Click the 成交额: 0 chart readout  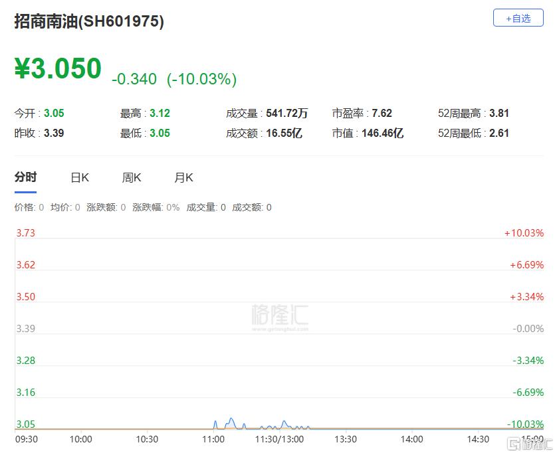point(252,207)
